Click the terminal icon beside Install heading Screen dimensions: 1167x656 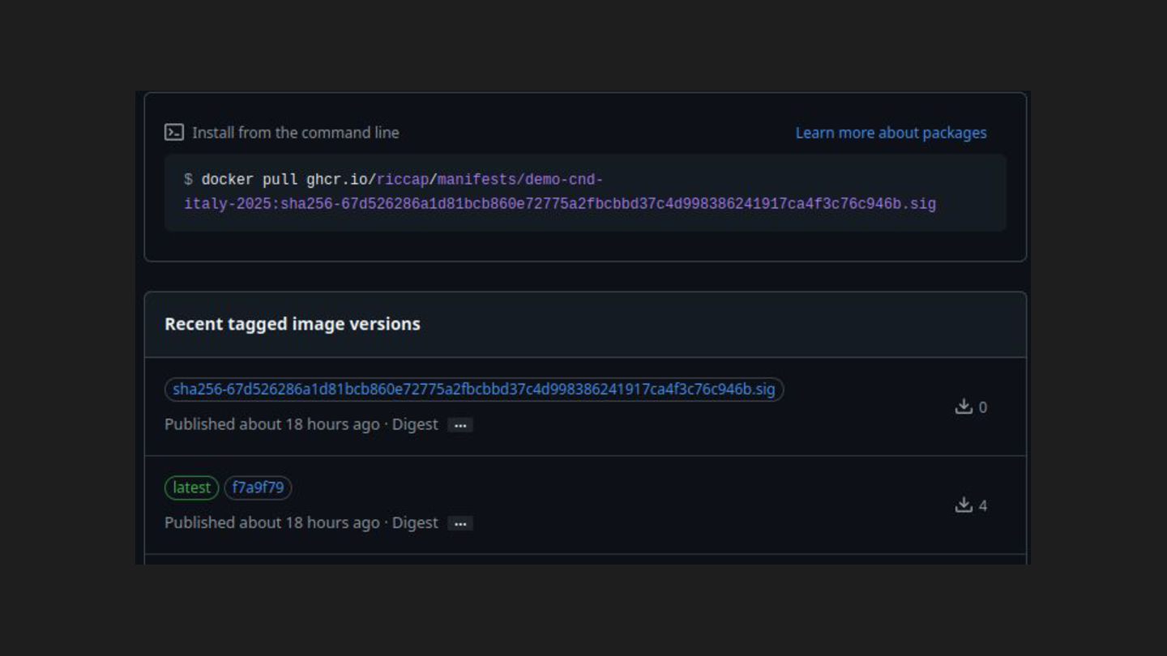(173, 133)
